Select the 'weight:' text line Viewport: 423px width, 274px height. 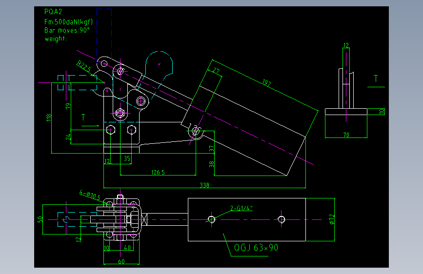point(56,39)
